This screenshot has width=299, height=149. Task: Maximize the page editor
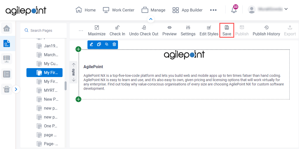point(97,31)
